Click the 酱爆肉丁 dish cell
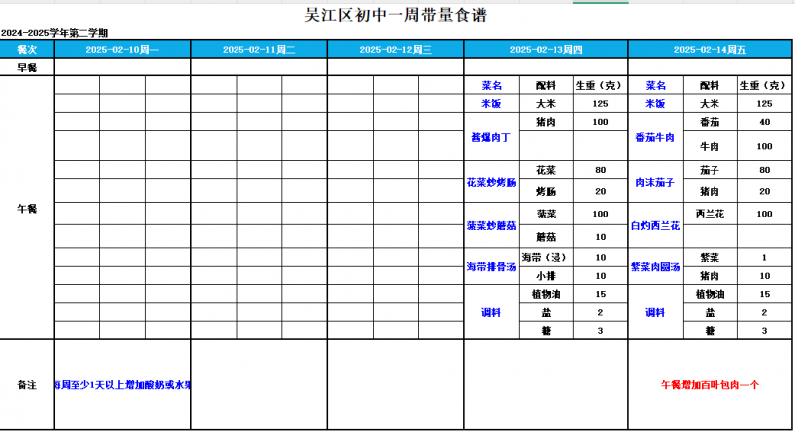This screenshot has width=795, height=435. (x=491, y=138)
